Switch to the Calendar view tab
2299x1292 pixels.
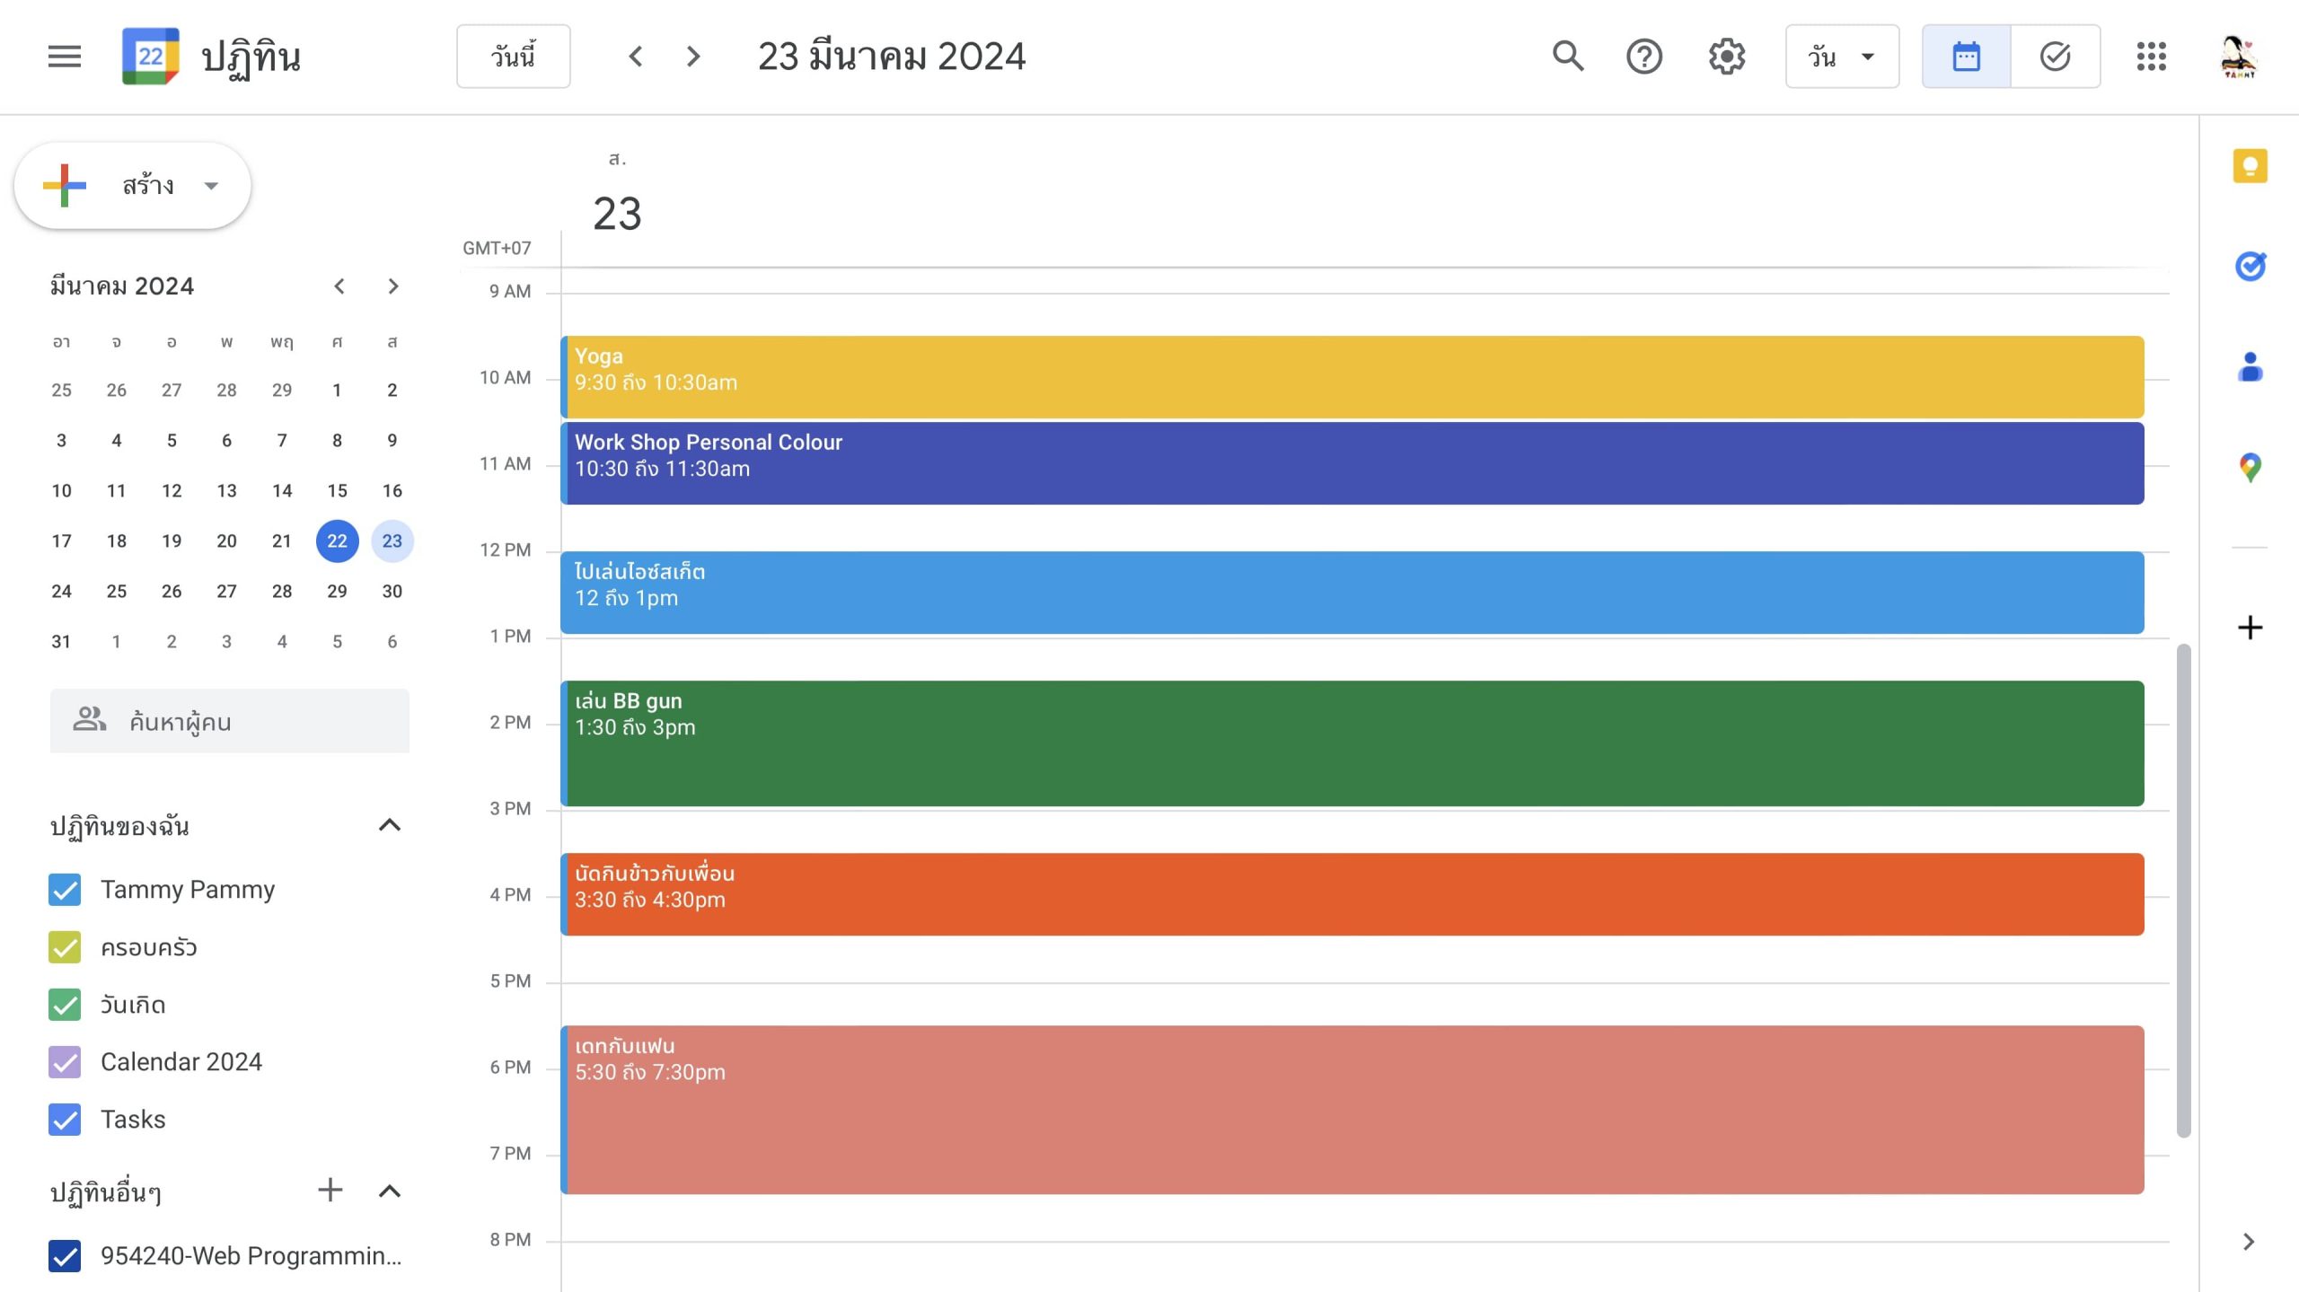point(1966,57)
